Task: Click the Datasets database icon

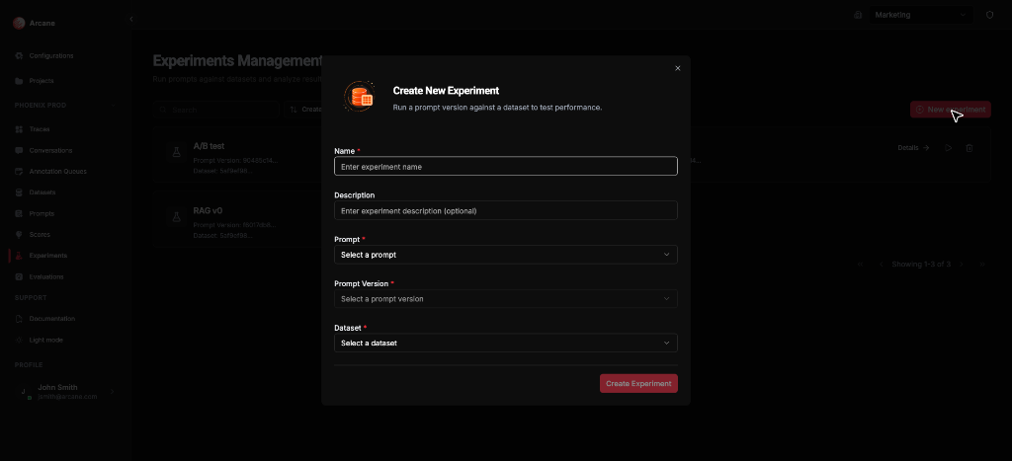Action: click(x=19, y=192)
